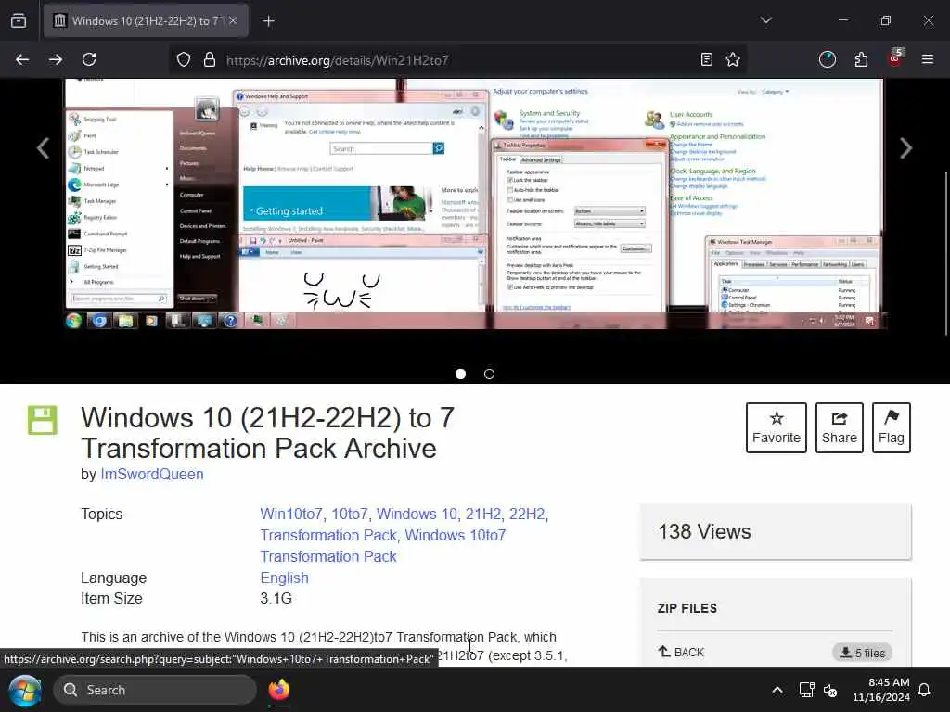The height and width of the screenshot is (712, 950).
Task: Show previous carousel image
Action: [43, 147]
